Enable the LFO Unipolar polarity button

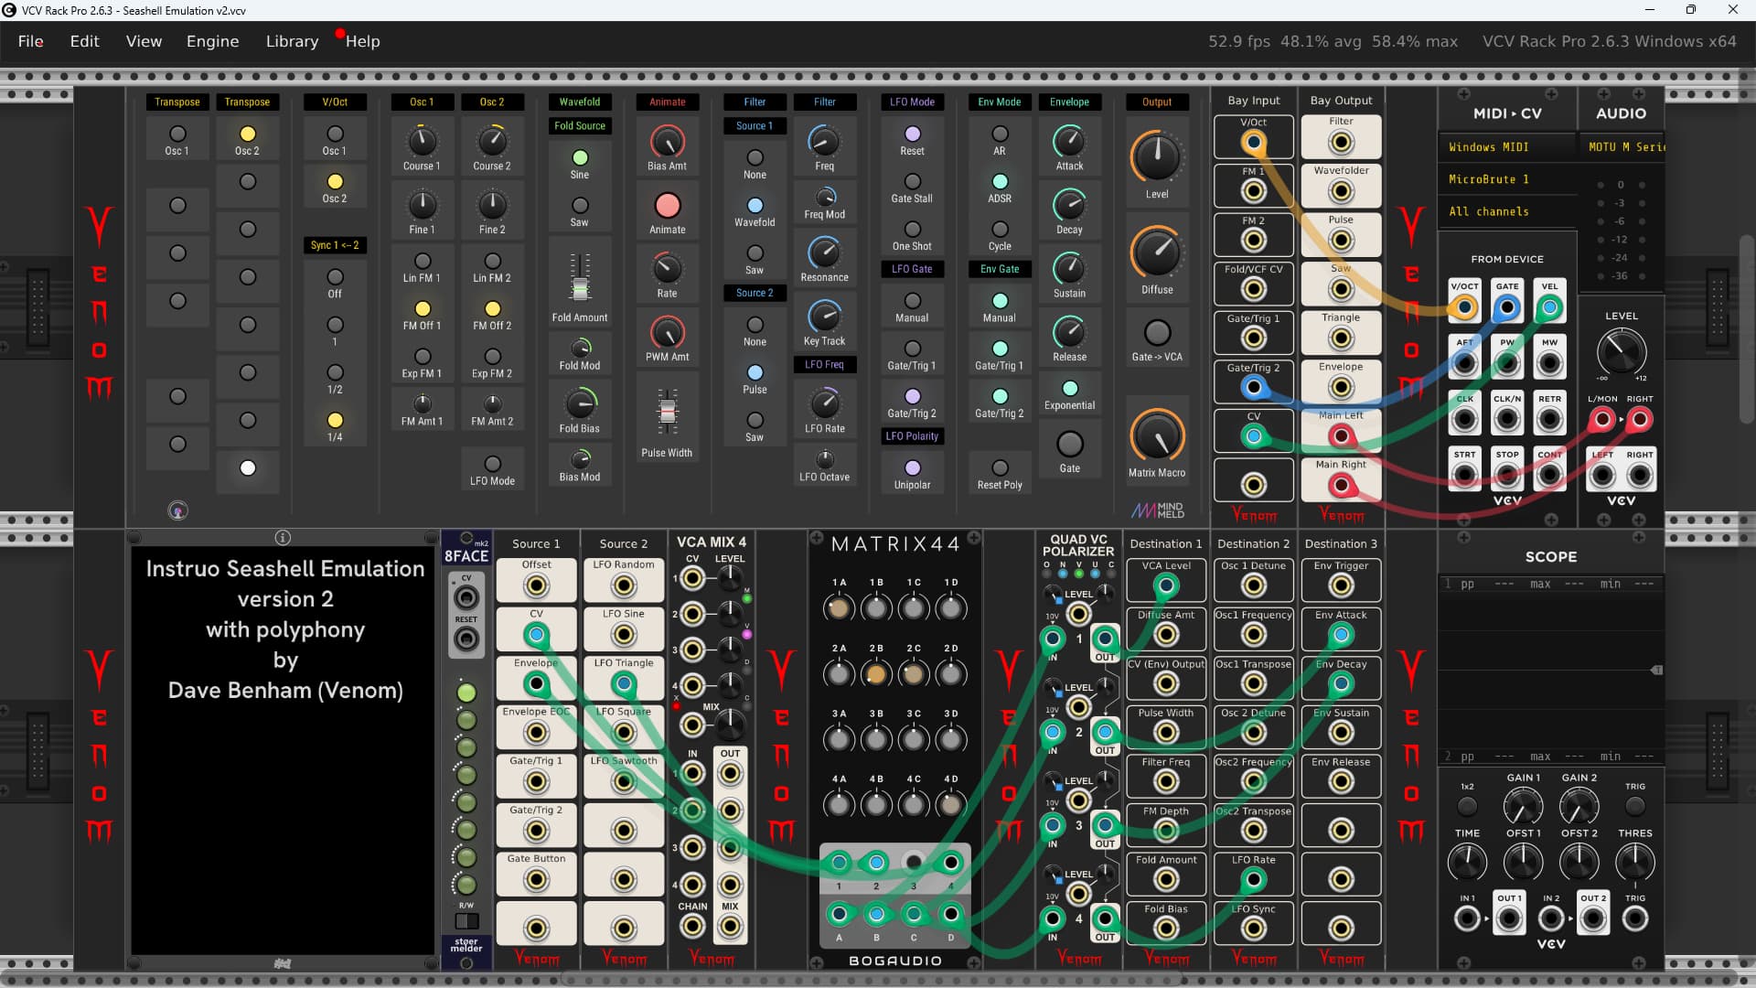point(912,467)
